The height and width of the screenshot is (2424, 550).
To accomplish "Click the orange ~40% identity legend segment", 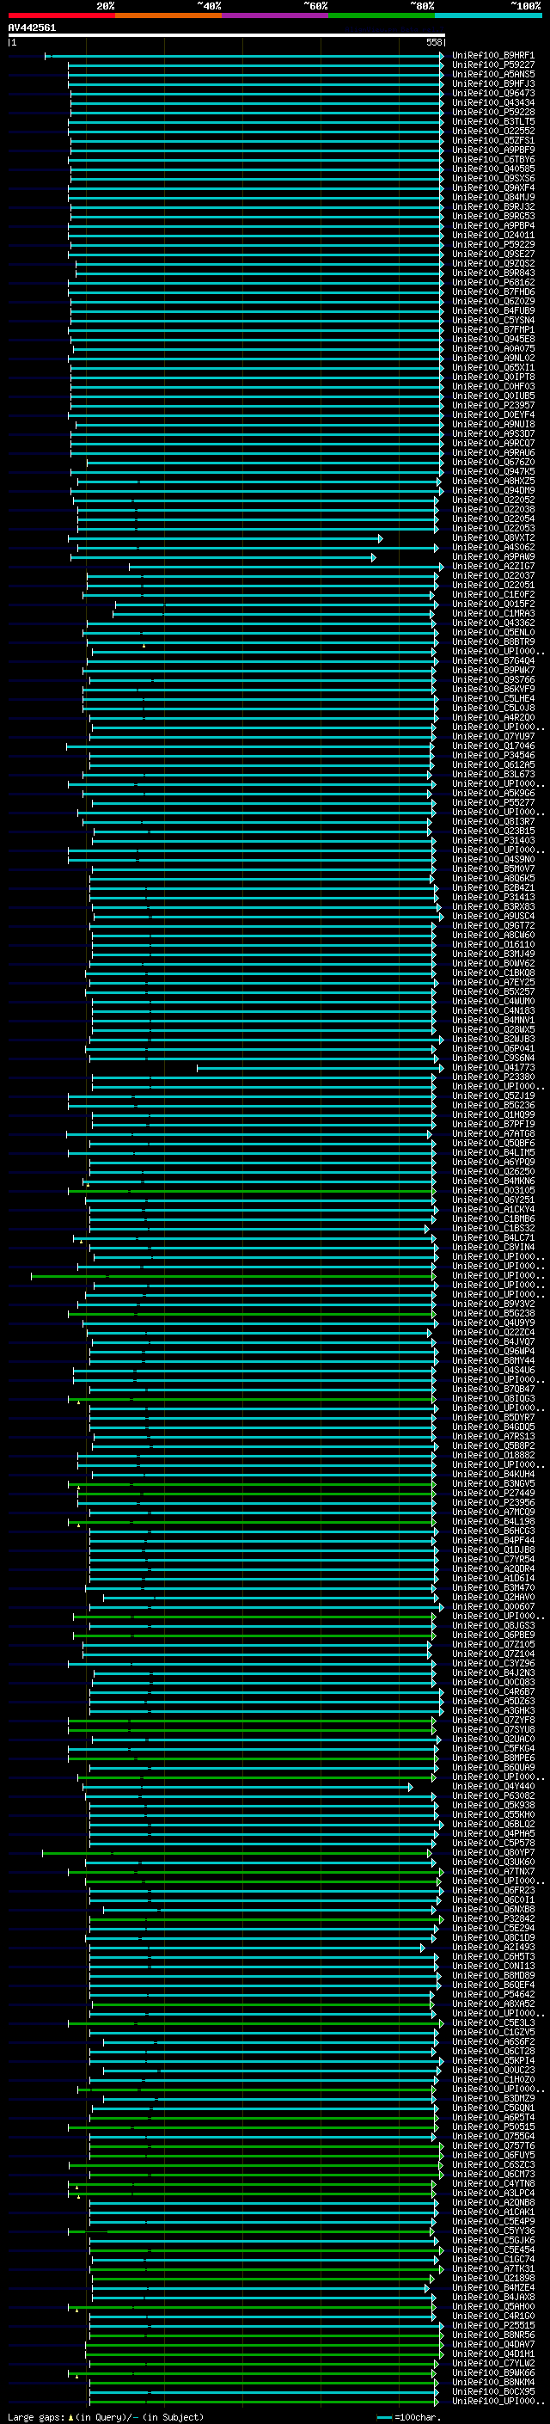I will click(168, 15).
